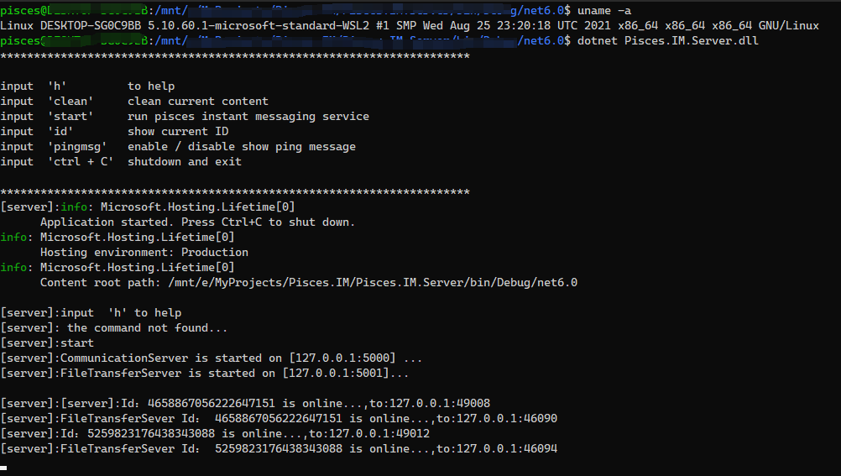This screenshot has height=476, width=841.
Task: Click the 'dotnet Pisces.IM.Server.dll' command
Action: [667, 40]
